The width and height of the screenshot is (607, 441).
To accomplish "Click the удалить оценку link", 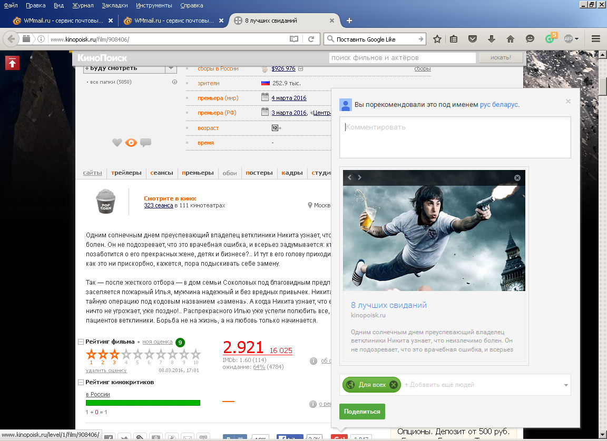I will point(106,370).
